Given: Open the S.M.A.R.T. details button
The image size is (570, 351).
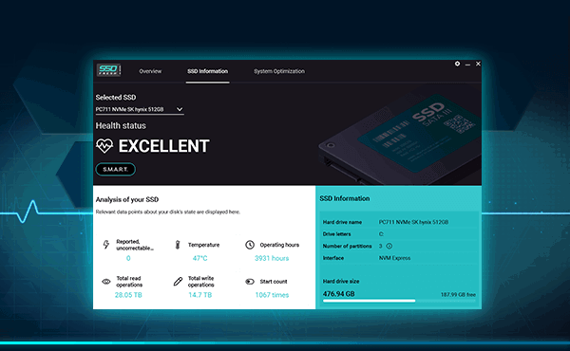Looking at the screenshot, I should [x=116, y=169].
